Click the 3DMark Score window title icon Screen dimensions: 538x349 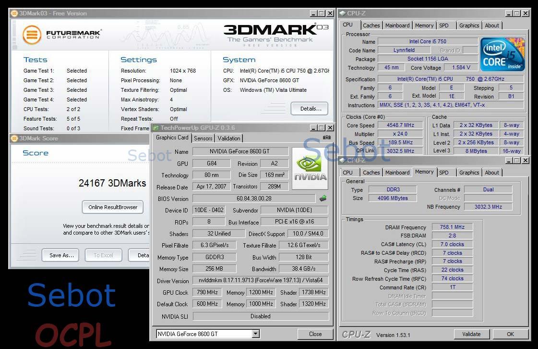(14, 138)
